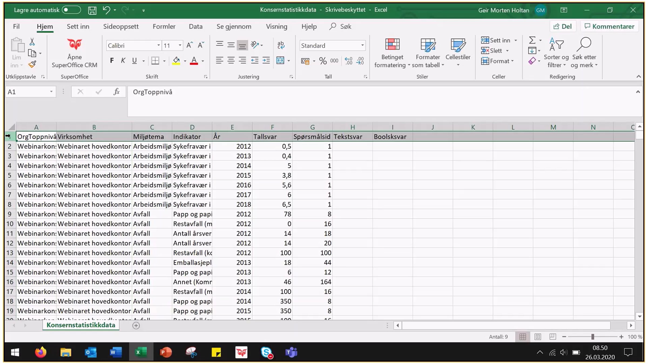Open the Data ribbon tab
Screen dimensions: 648x364
click(x=195, y=26)
